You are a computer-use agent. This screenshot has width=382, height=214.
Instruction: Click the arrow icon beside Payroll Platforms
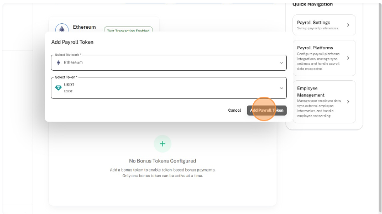[348, 58]
